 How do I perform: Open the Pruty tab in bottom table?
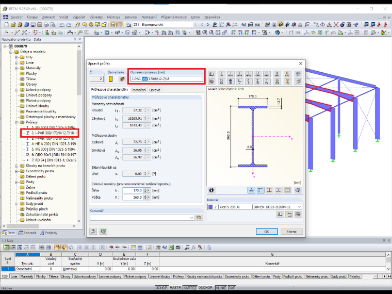[277, 276]
